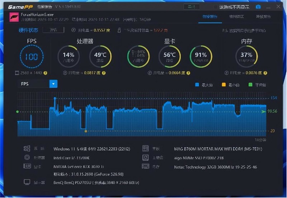The height and width of the screenshot is (198, 287).
Task: Click the 122.2 carbon emission value
Action: pos(160,30)
